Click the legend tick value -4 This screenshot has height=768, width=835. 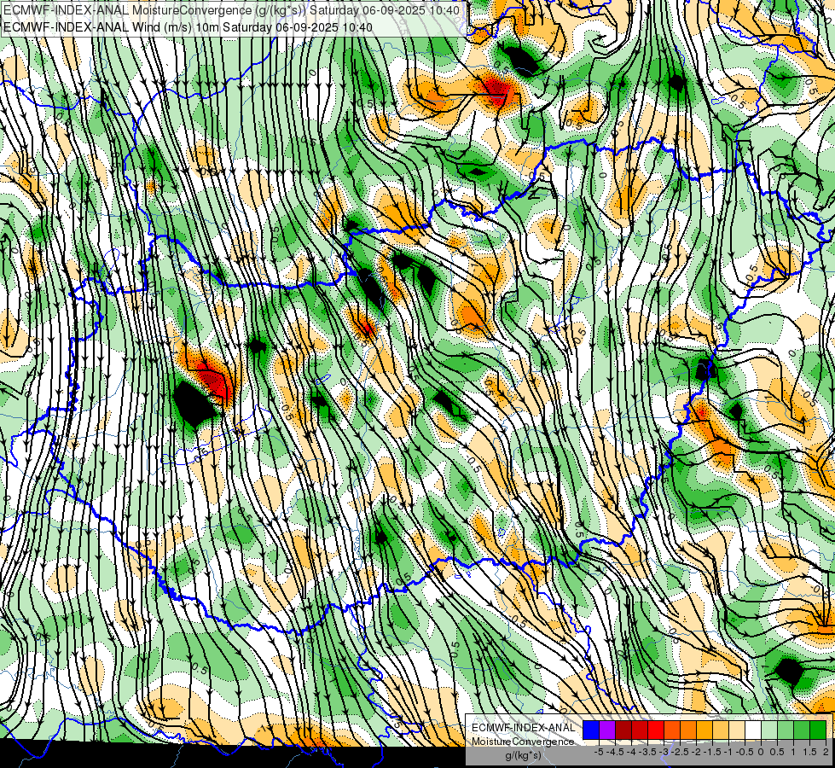pyautogui.click(x=631, y=752)
